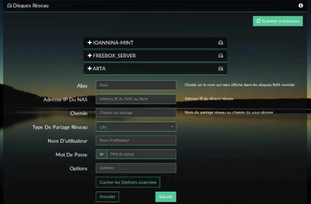Viewport: 311px width, 204px height.
Task: Click the help text 'Adresse IP du disque réseau'
Action: point(209,98)
